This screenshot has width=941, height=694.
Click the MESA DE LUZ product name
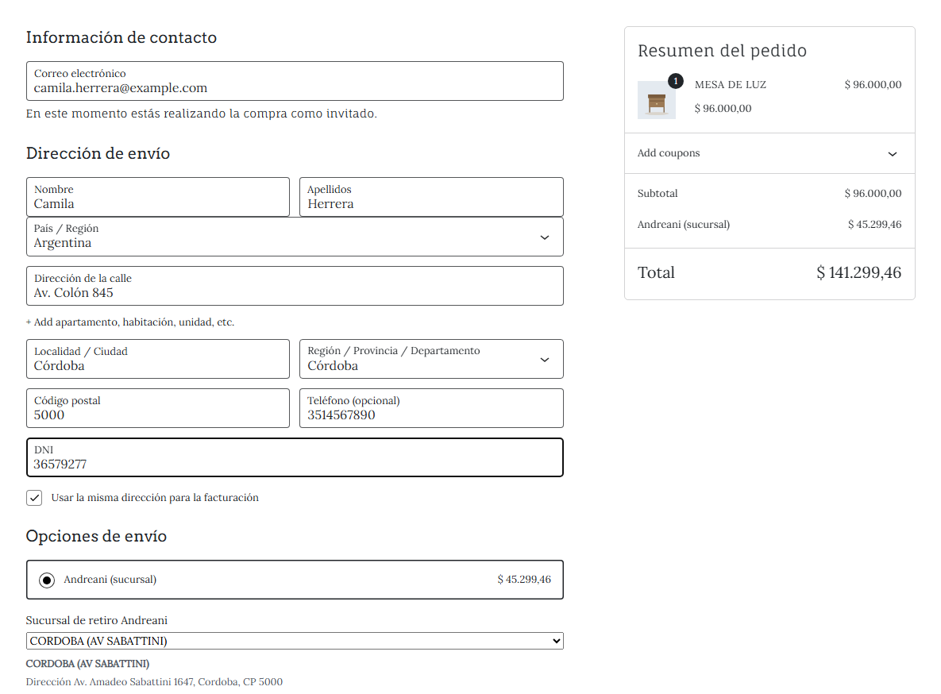(731, 85)
